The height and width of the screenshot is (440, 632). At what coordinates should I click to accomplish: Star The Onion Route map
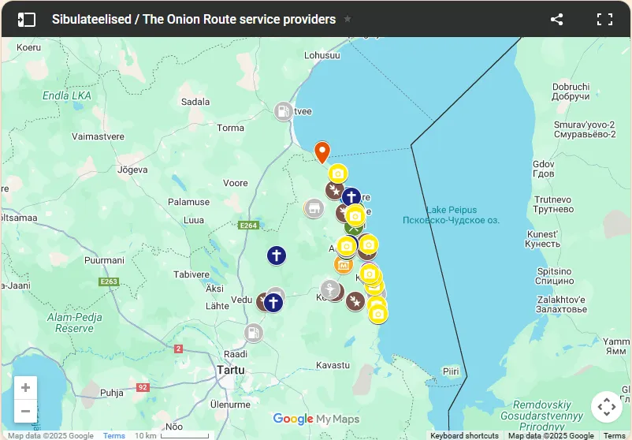pyautogui.click(x=348, y=20)
